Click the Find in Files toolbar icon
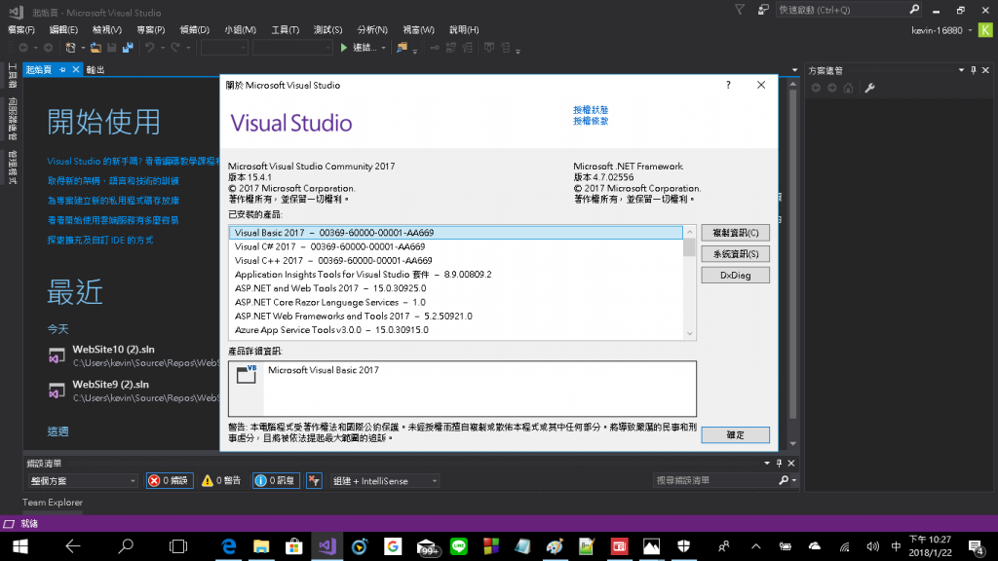 (x=402, y=48)
